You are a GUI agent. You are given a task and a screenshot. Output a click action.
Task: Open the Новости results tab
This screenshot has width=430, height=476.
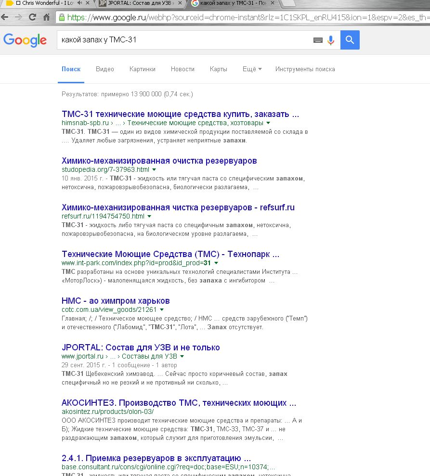[182, 69]
